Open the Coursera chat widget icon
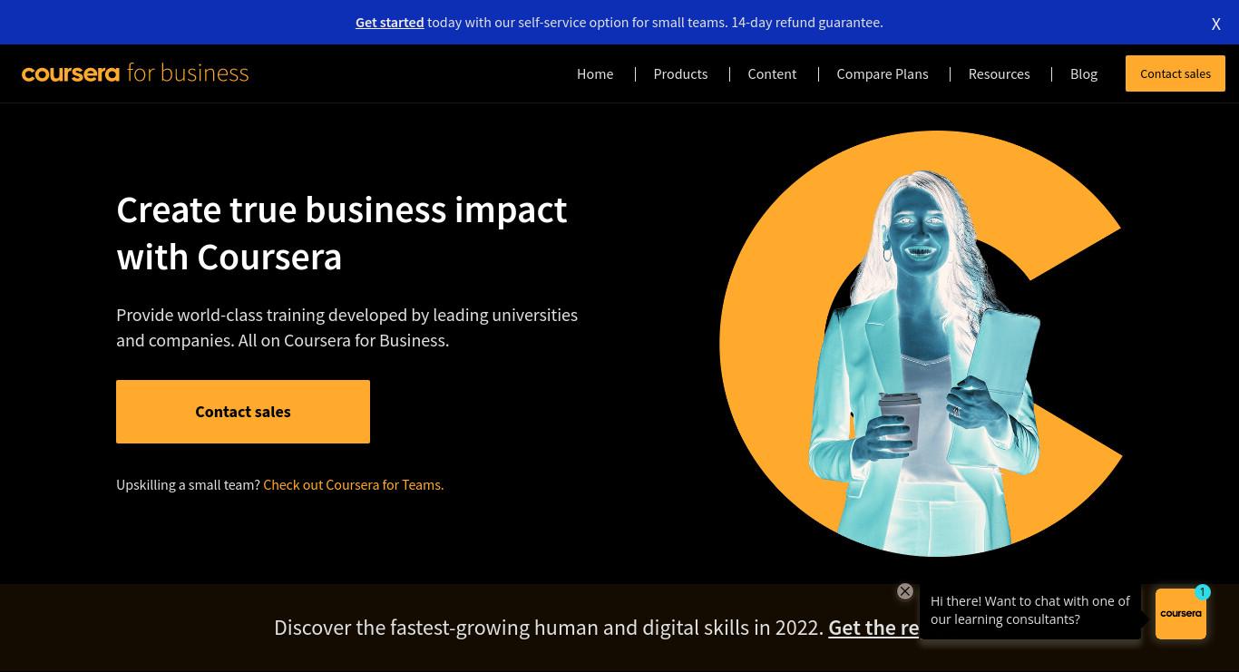The height and width of the screenshot is (672, 1239). point(1181,614)
